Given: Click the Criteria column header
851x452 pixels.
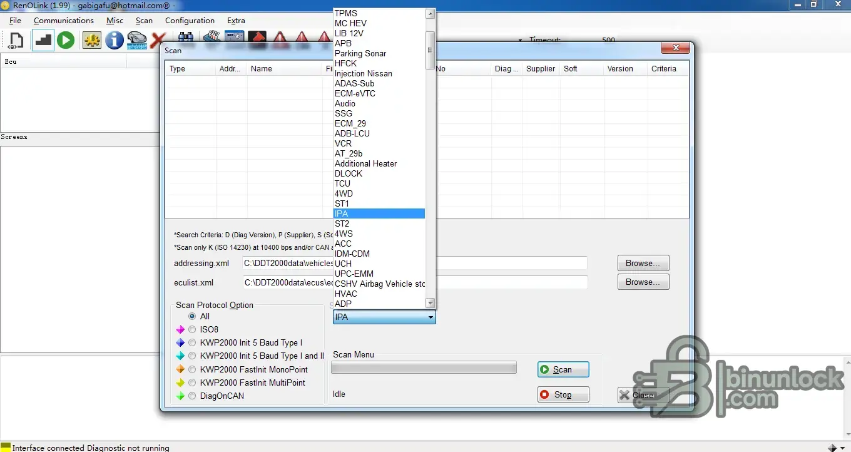Looking at the screenshot, I should point(667,69).
